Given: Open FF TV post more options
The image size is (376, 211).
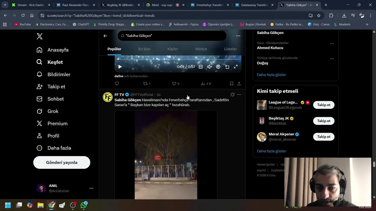Looking at the screenshot, I should (x=239, y=95).
